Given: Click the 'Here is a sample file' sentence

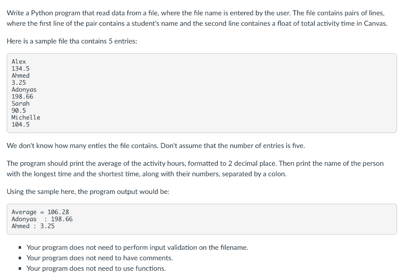Looking at the screenshot, I should coord(72,41).
